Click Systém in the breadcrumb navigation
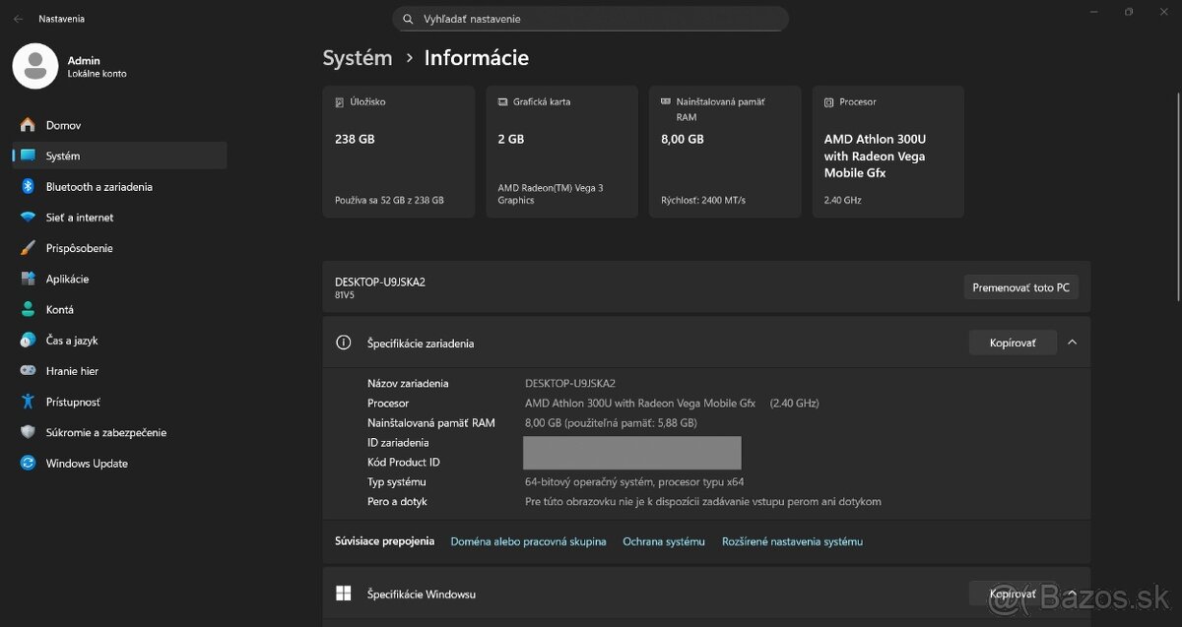Viewport: 1182px width, 627px height. point(358,58)
